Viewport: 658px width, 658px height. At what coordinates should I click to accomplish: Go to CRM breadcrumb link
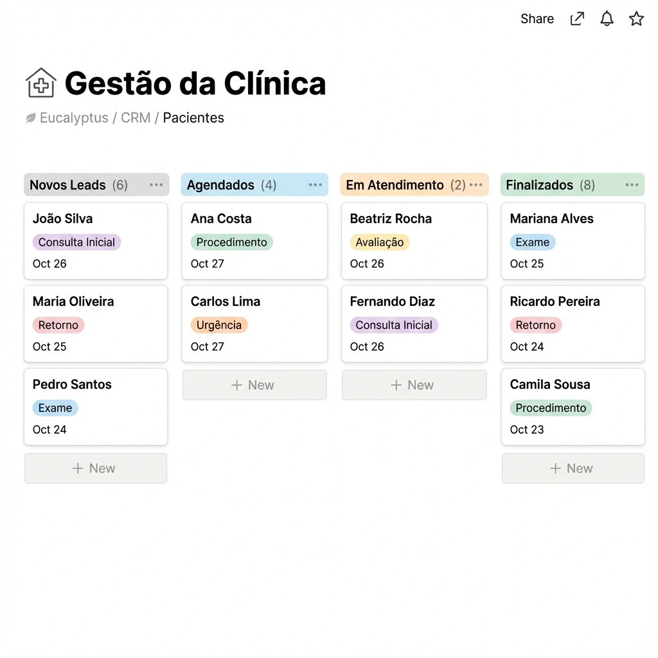coord(136,118)
